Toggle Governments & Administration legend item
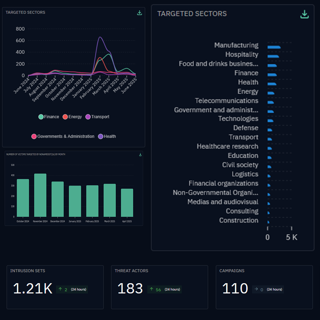This screenshot has height=320, width=320. [x=63, y=137]
